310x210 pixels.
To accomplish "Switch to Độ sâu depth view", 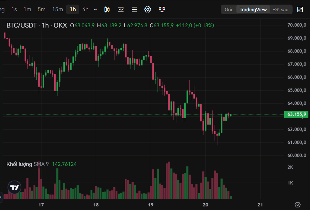I will pos(281,9).
